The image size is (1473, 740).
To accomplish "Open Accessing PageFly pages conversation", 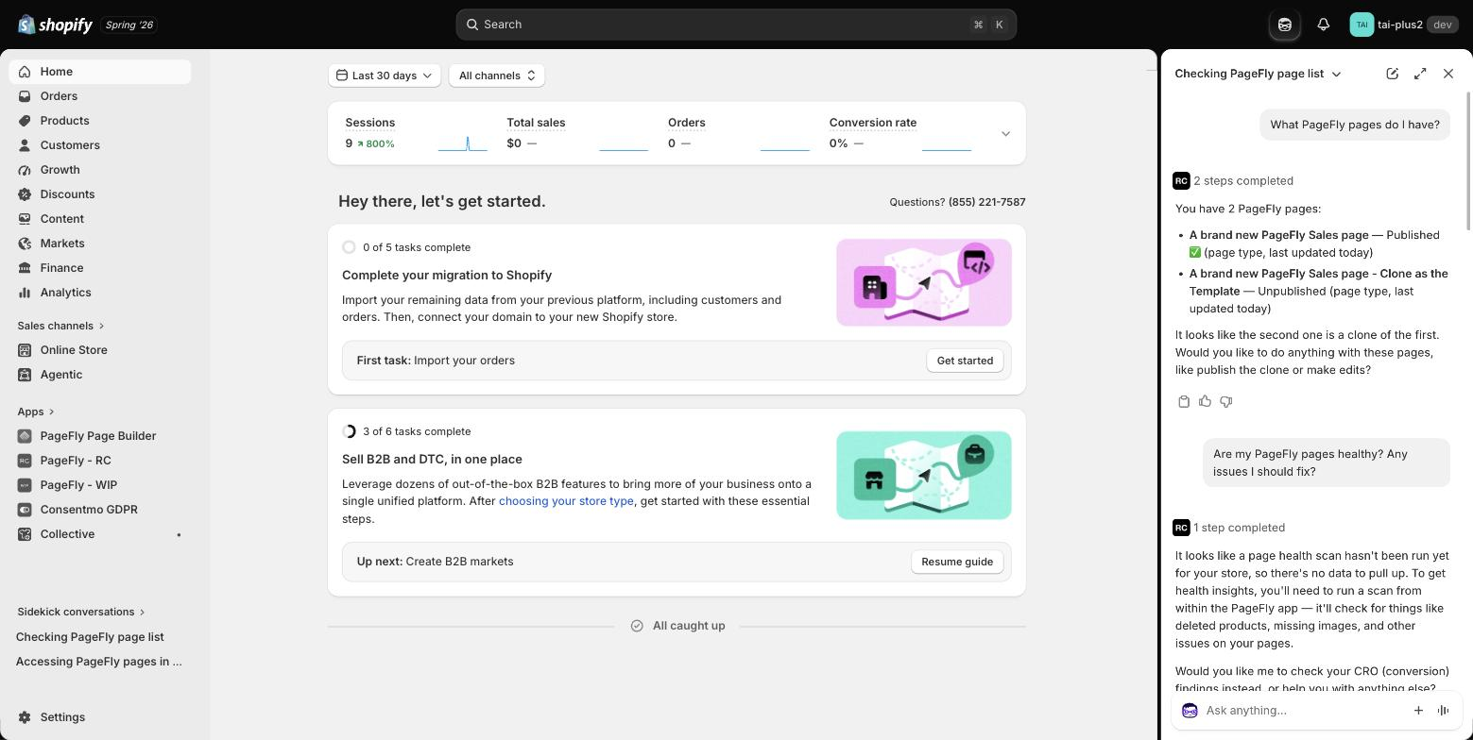I will (99, 662).
